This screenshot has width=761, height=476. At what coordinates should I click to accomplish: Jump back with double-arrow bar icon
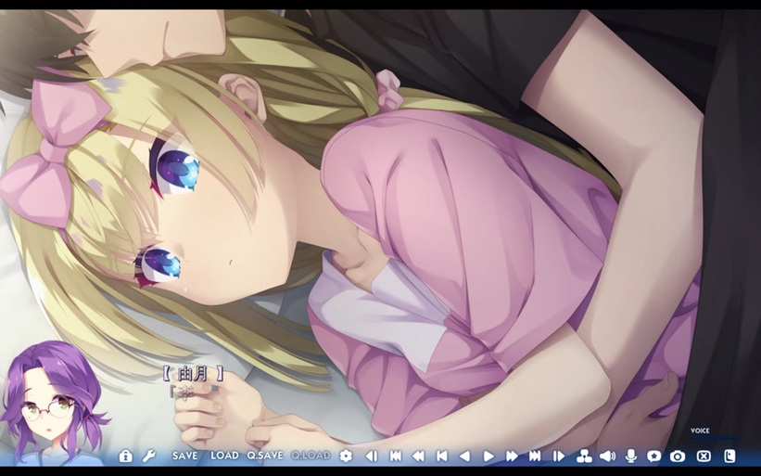[x=396, y=457]
